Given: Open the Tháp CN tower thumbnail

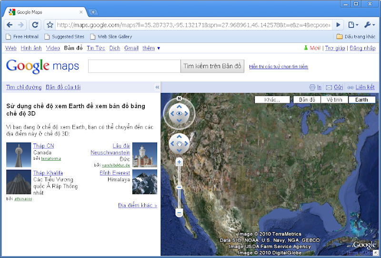Looking at the screenshot, I should pyautogui.click(x=19, y=155).
